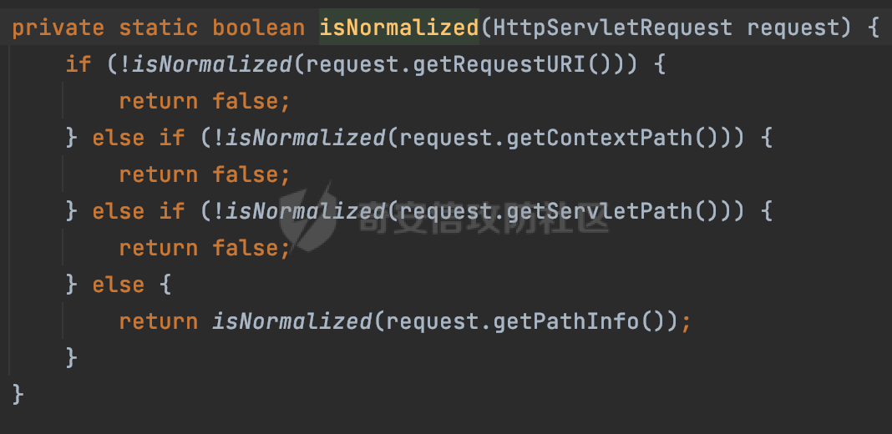The height and width of the screenshot is (434, 892).
Task: Click the third return false statement
Action: [205, 248]
